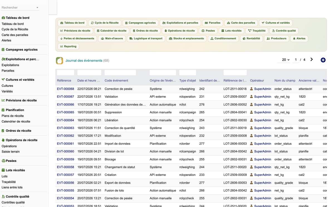Click the Cultures et variétés sidebar seedling icon

click(3, 80)
